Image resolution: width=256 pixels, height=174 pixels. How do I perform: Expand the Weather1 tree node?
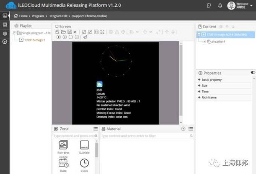204,41
